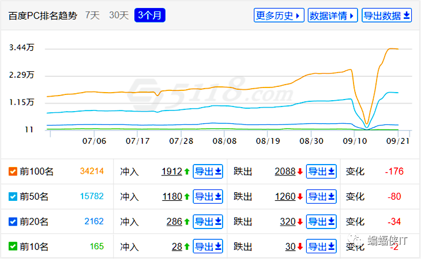The width and height of the screenshot is (421, 259).
Task: Open the 28 冲入 keyword link
Action: pyautogui.click(x=177, y=246)
